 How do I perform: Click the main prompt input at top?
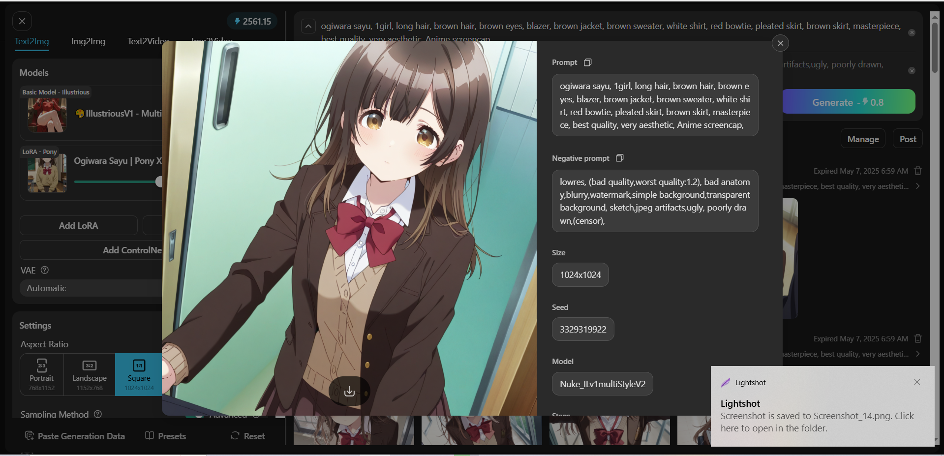[x=610, y=31]
